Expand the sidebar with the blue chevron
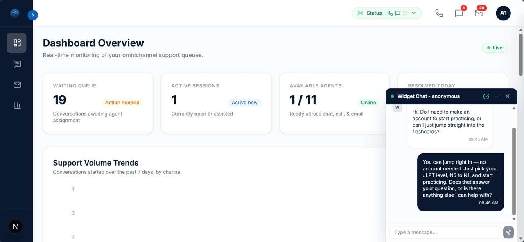Image resolution: width=524 pixels, height=242 pixels. (x=33, y=15)
